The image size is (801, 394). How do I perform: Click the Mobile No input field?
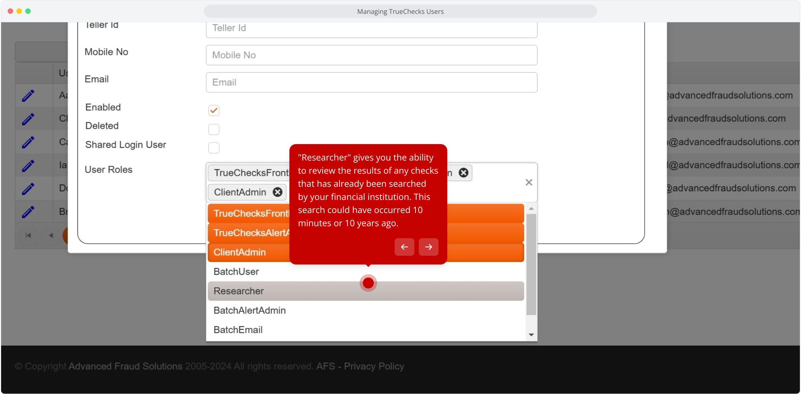point(372,55)
